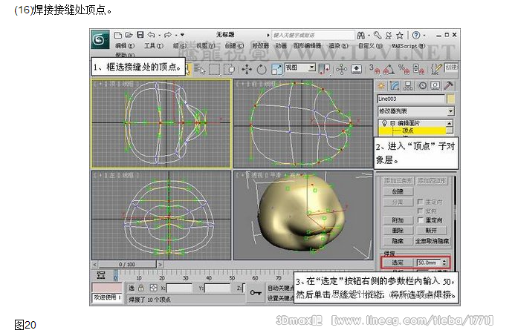Open the 视图(V) menu
The height and width of the screenshot is (333, 515).
point(205,46)
